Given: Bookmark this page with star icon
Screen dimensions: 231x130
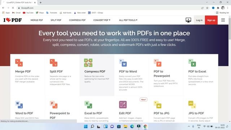Looking at the screenshot, I should pos(207,8).
